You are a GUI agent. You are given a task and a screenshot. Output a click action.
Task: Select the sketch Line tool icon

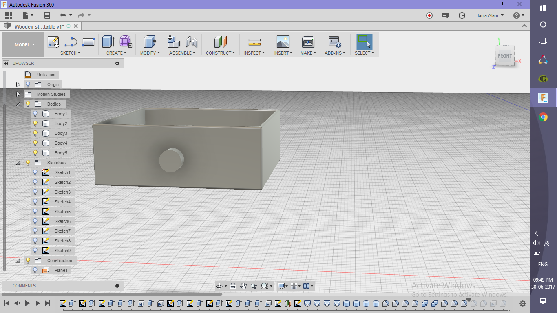71,42
